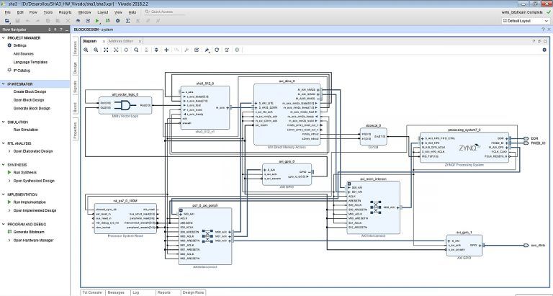The height and width of the screenshot is (296, 553).
Task: Click the Validate Design checkmark icon in main toolbar
Action: (88, 21)
